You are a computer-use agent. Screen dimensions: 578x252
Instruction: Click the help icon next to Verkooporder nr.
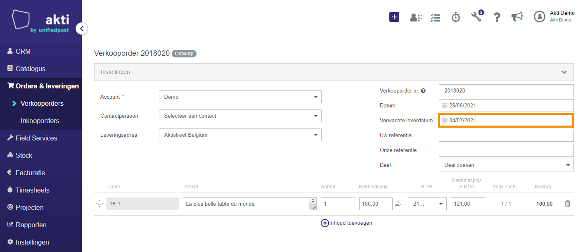pos(423,91)
